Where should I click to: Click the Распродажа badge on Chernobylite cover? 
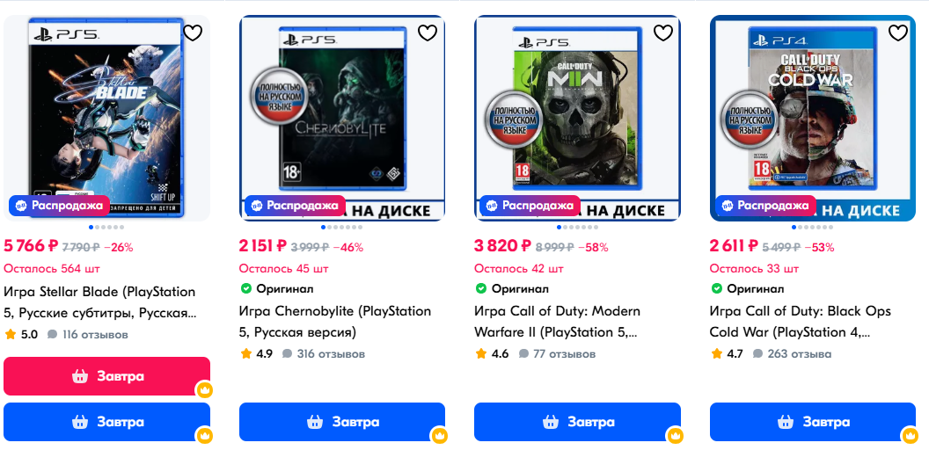[x=295, y=206]
